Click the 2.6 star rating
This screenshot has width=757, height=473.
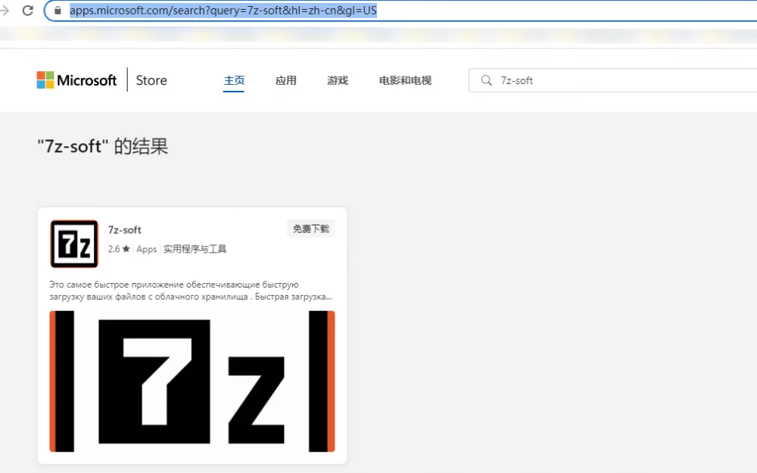[119, 249]
